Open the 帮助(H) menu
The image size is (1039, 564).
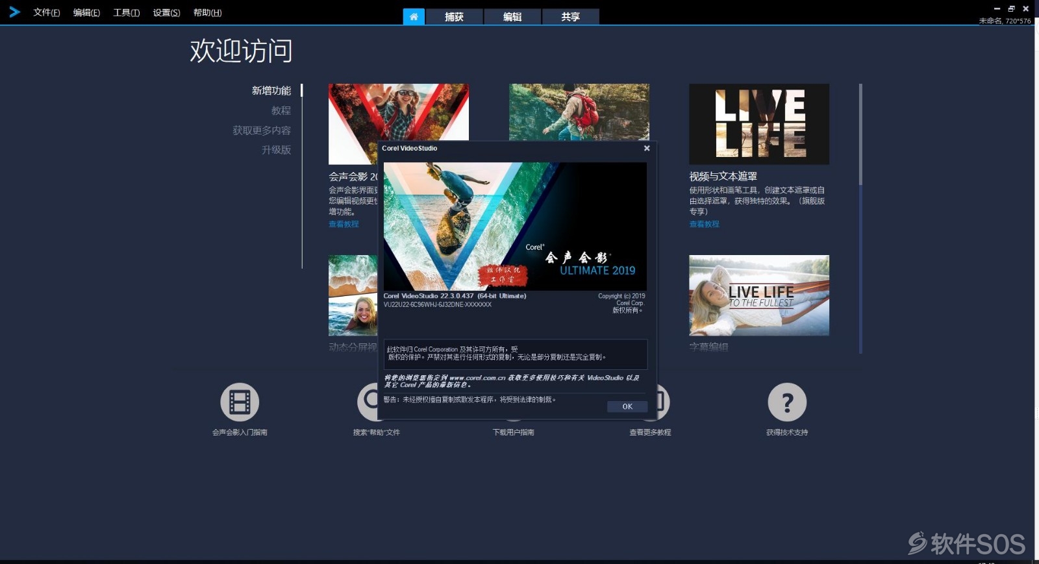click(x=207, y=12)
